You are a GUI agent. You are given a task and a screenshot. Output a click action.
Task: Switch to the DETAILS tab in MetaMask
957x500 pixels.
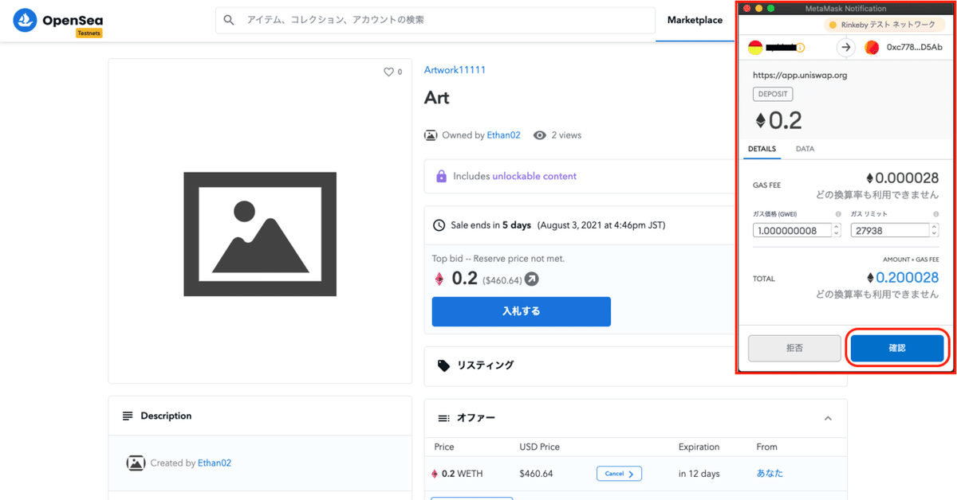[x=762, y=149]
